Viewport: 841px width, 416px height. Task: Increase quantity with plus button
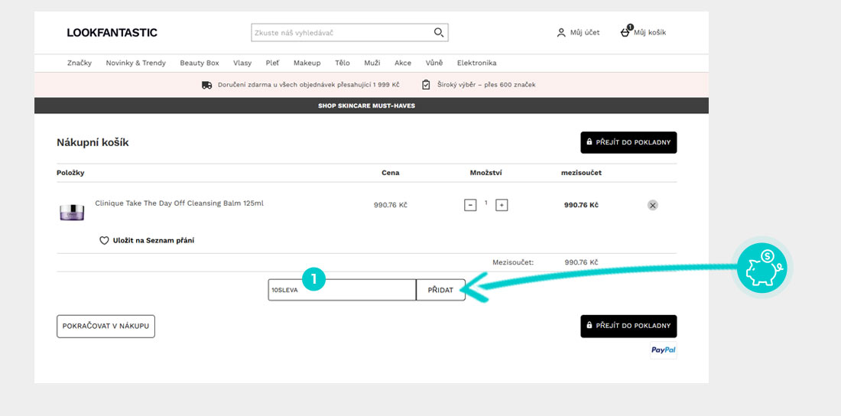(502, 205)
